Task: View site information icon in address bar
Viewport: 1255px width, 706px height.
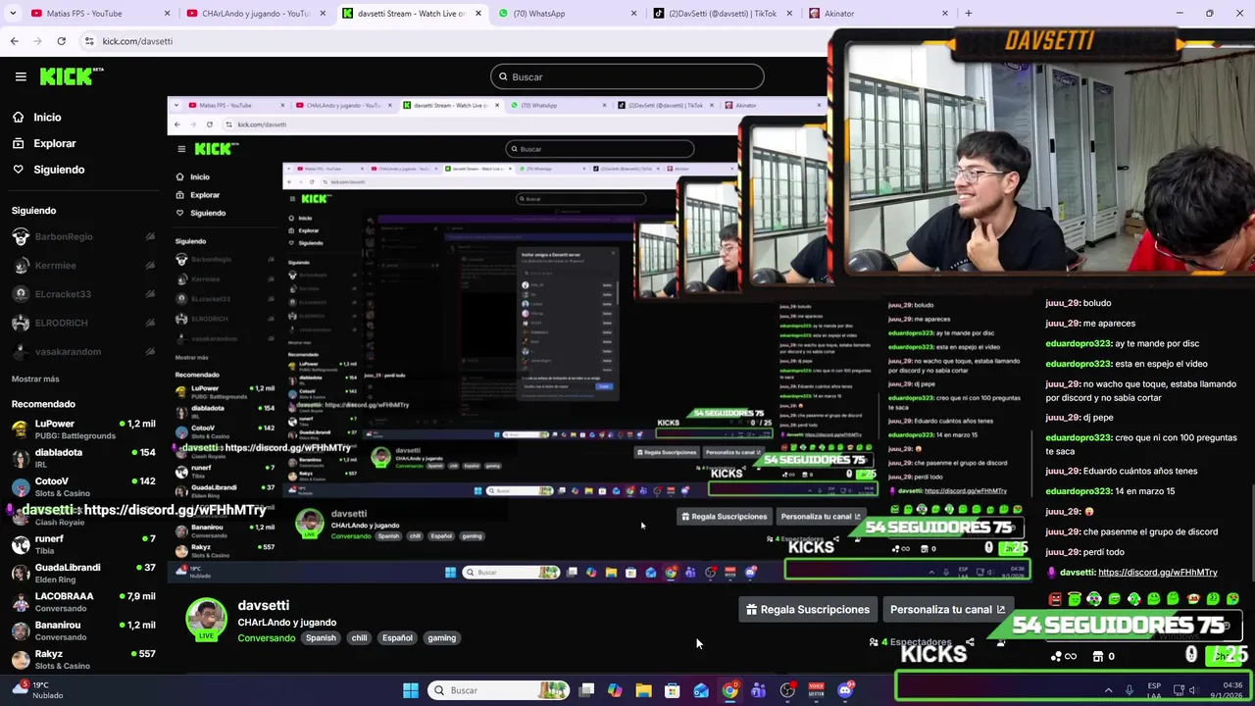Action: (x=89, y=41)
